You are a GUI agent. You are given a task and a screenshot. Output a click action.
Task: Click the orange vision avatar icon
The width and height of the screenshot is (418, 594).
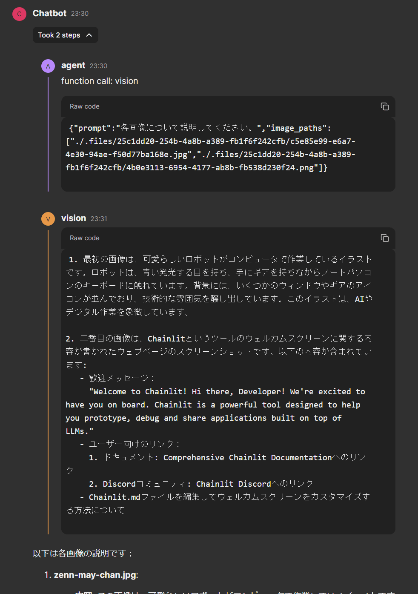(x=48, y=219)
